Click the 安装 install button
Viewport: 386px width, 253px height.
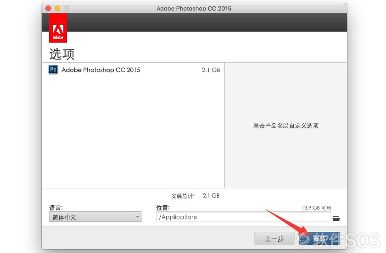[319, 238]
